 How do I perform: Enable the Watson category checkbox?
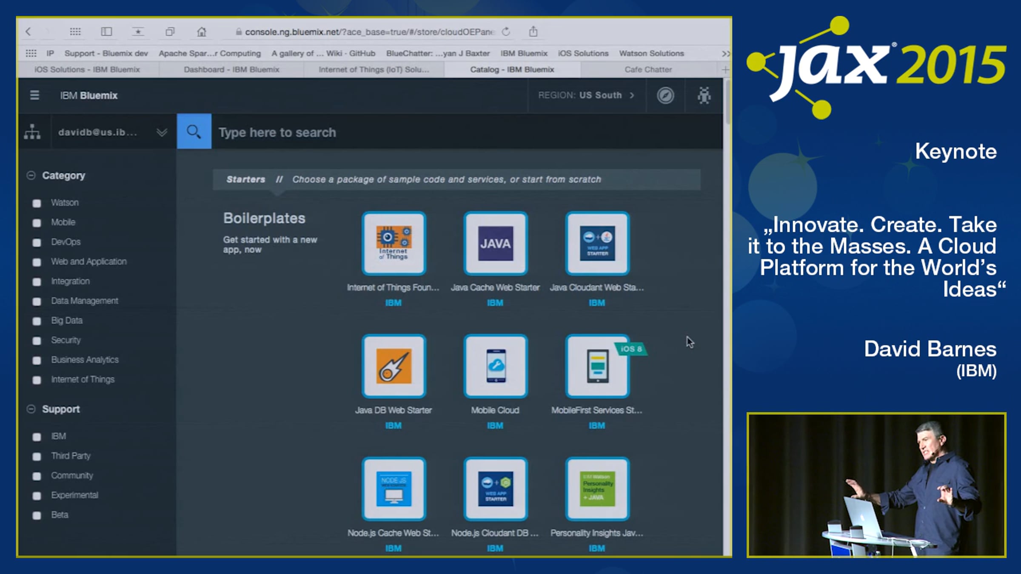(37, 203)
